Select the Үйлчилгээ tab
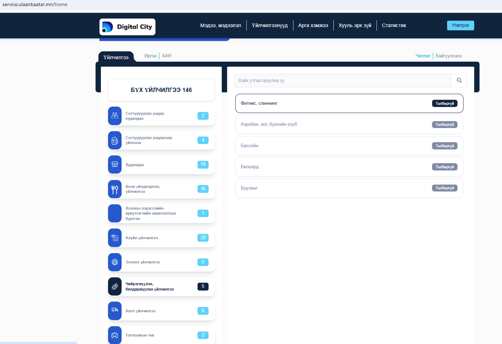This screenshot has height=344, width=502. click(x=116, y=57)
